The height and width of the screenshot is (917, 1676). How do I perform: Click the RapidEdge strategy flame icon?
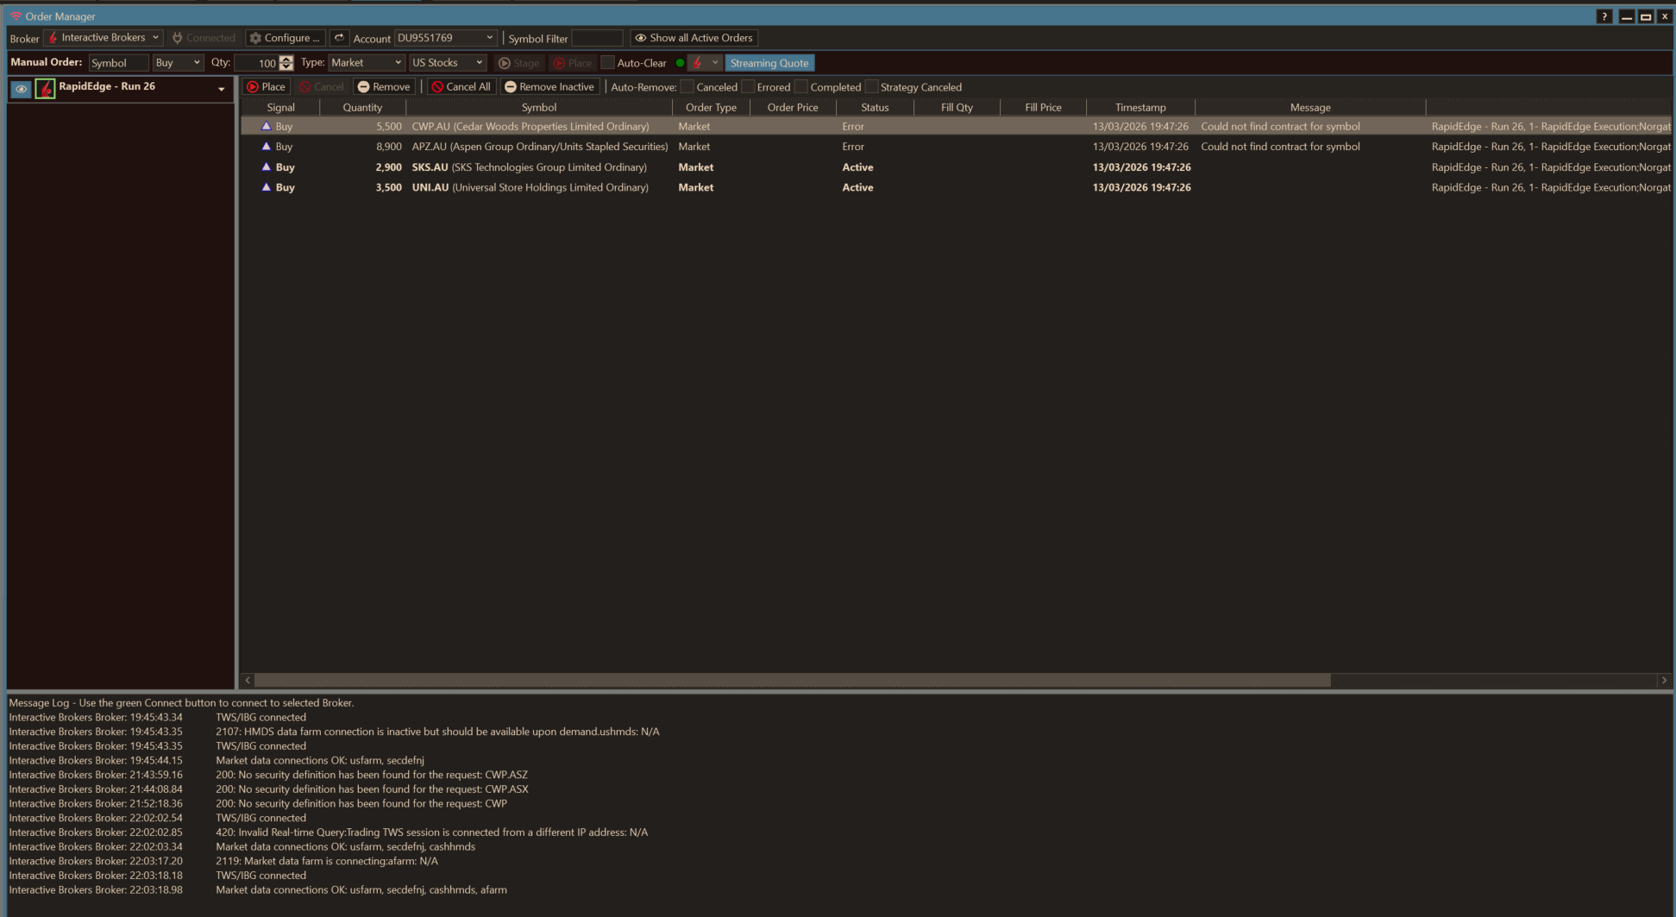[x=45, y=89]
